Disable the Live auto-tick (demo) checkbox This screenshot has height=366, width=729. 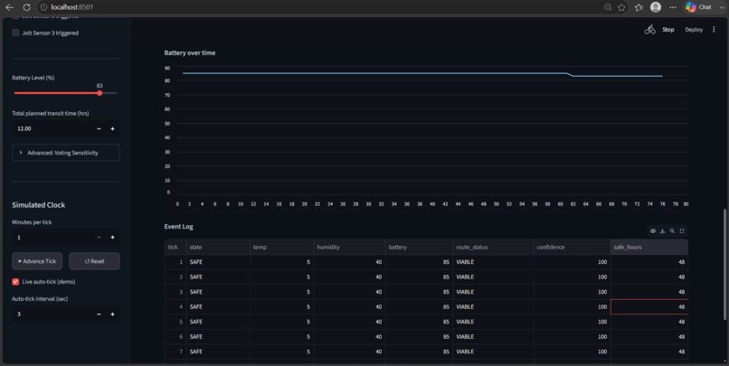tap(15, 281)
